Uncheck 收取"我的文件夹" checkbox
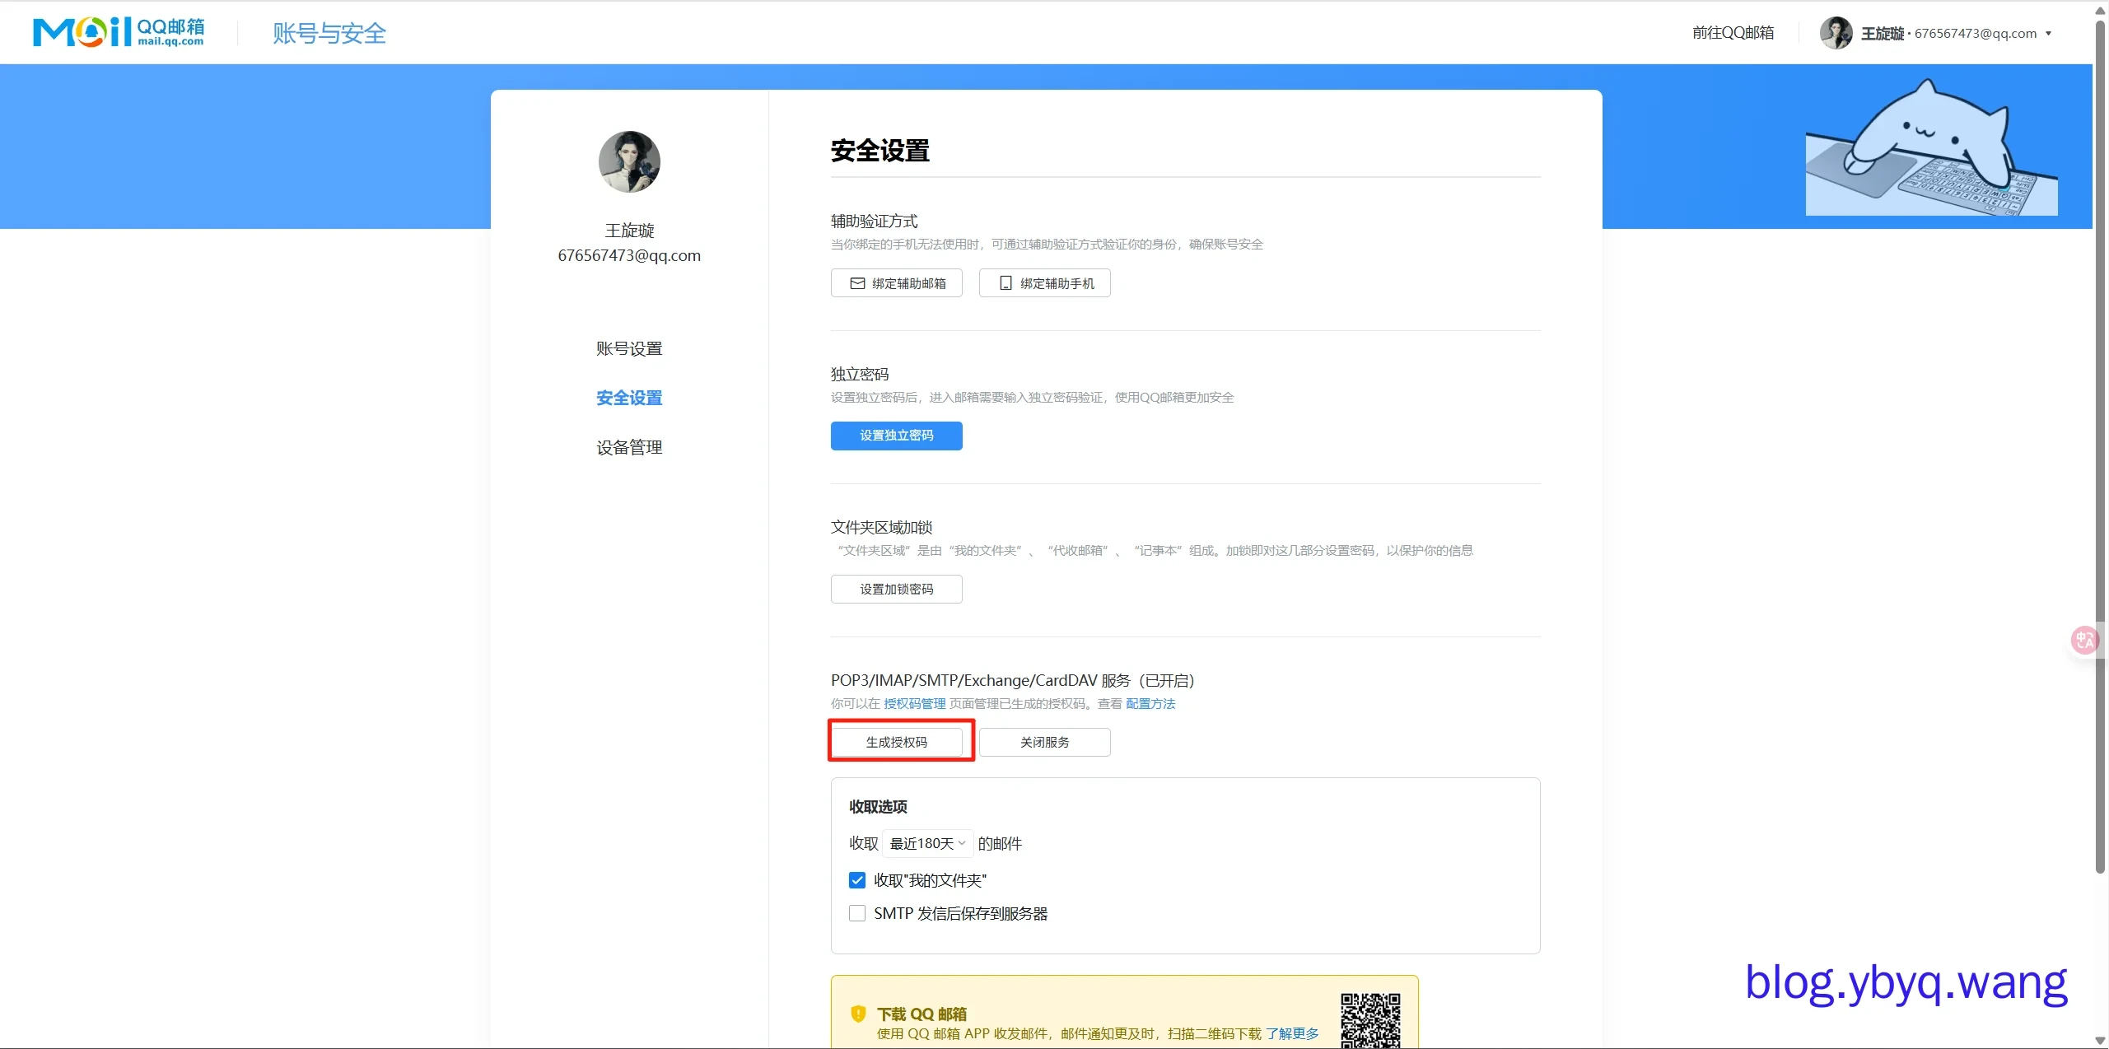The image size is (2109, 1049). (857, 880)
